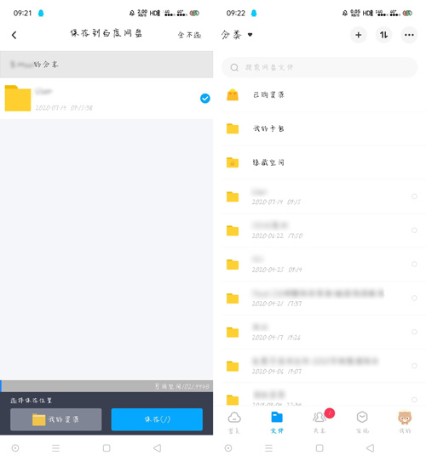
Task: Select radio for folder dated 2020-06-22 17:50
Action: pyautogui.click(x=414, y=230)
